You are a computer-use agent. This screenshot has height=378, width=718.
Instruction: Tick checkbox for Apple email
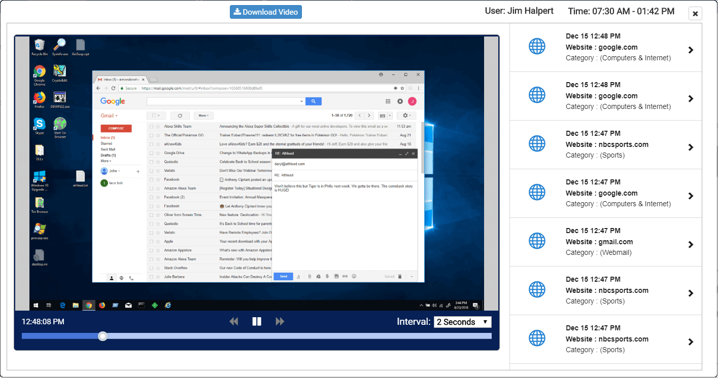pos(151,241)
